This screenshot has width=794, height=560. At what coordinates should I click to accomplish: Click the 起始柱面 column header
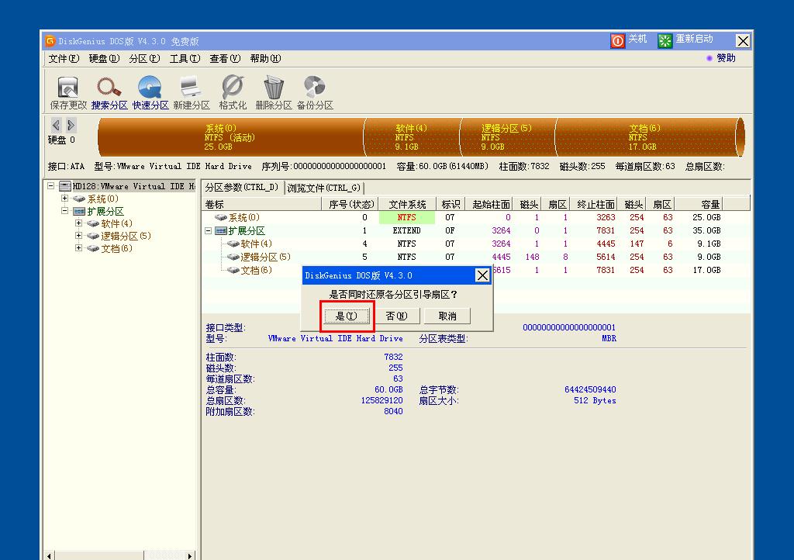(x=490, y=204)
